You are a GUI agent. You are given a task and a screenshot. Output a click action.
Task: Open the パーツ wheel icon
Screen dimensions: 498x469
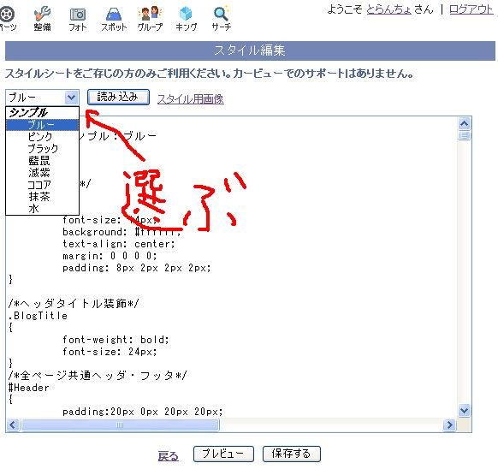(x=7, y=15)
